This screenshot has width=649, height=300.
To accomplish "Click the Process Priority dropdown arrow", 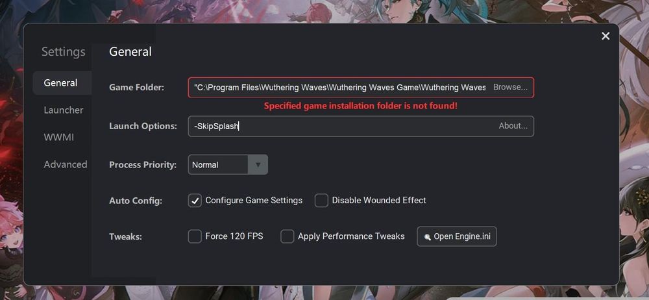I will coord(258,164).
